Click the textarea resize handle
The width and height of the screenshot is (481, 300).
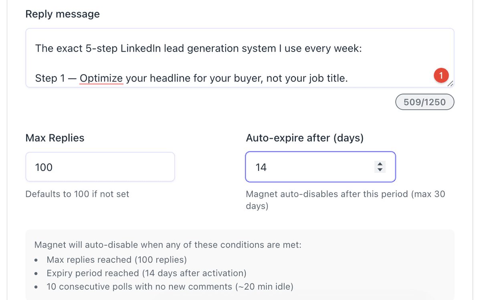pyautogui.click(x=450, y=83)
